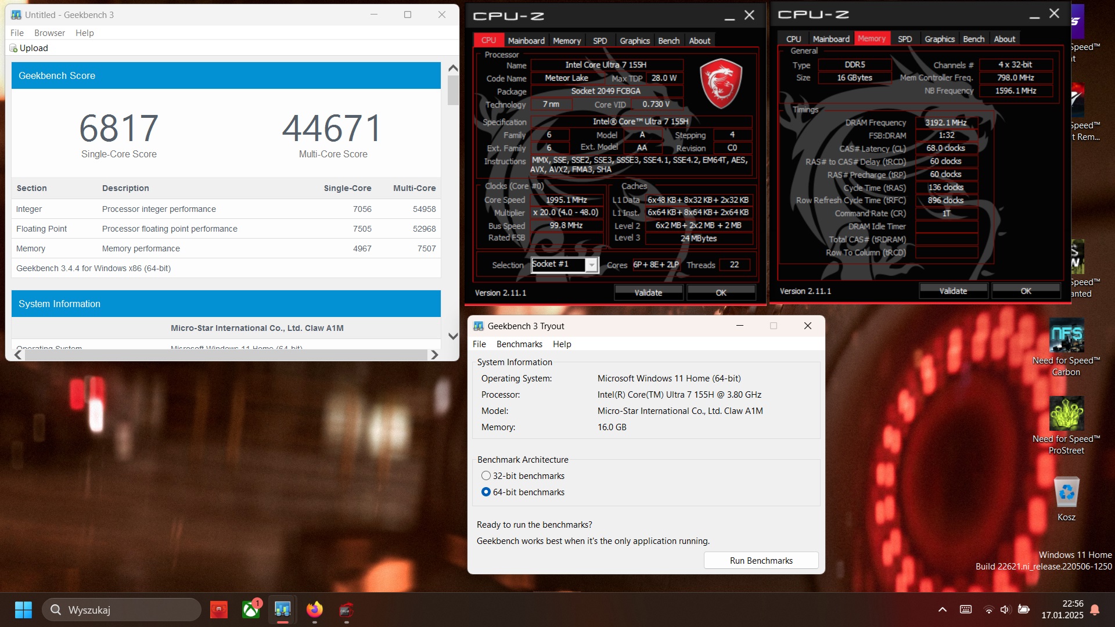Click OK in the right CPU-Z window
Viewport: 1115px width, 627px height.
[x=1026, y=291]
